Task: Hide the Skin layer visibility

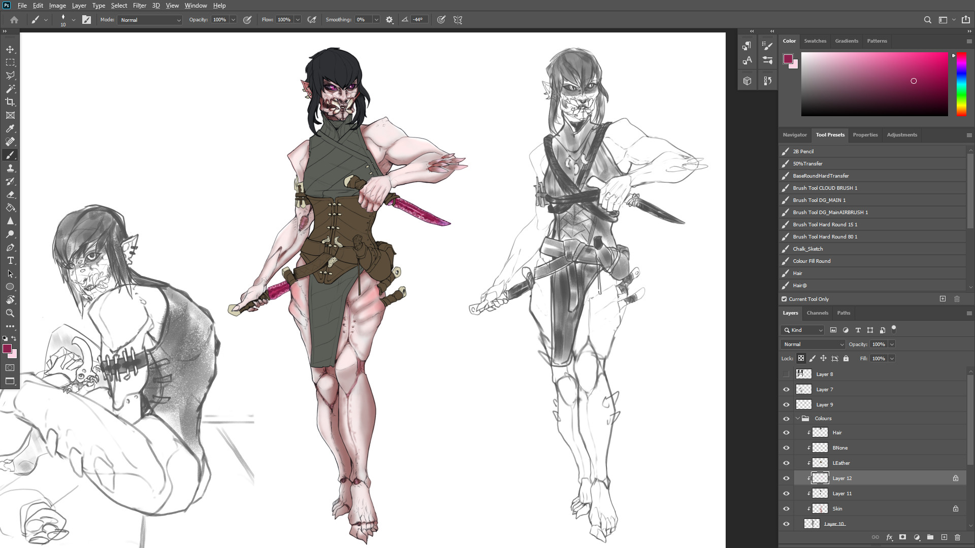Action: (x=786, y=508)
